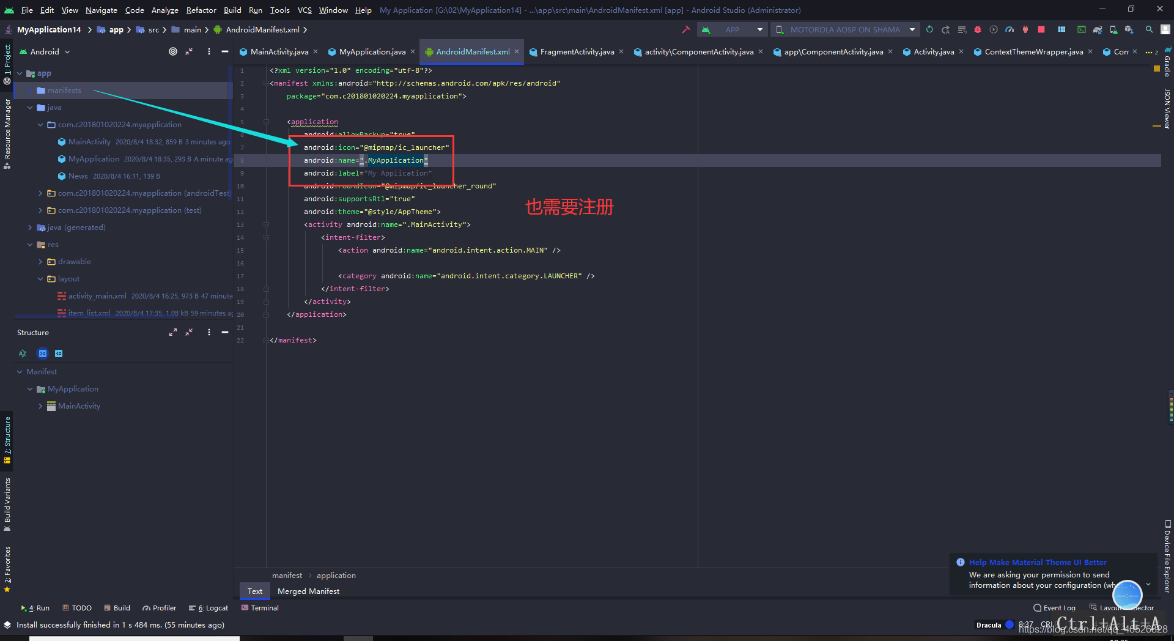Toggle Resource Manager tool window button
Image resolution: width=1174 pixels, height=641 pixels.
pos(7,133)
